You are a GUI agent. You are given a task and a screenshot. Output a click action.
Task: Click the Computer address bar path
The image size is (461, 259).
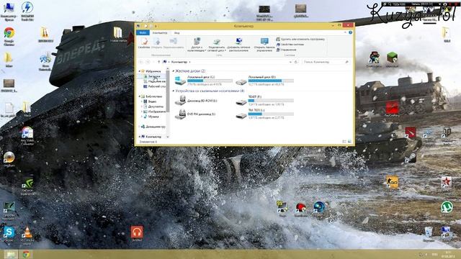click(179, 62)
